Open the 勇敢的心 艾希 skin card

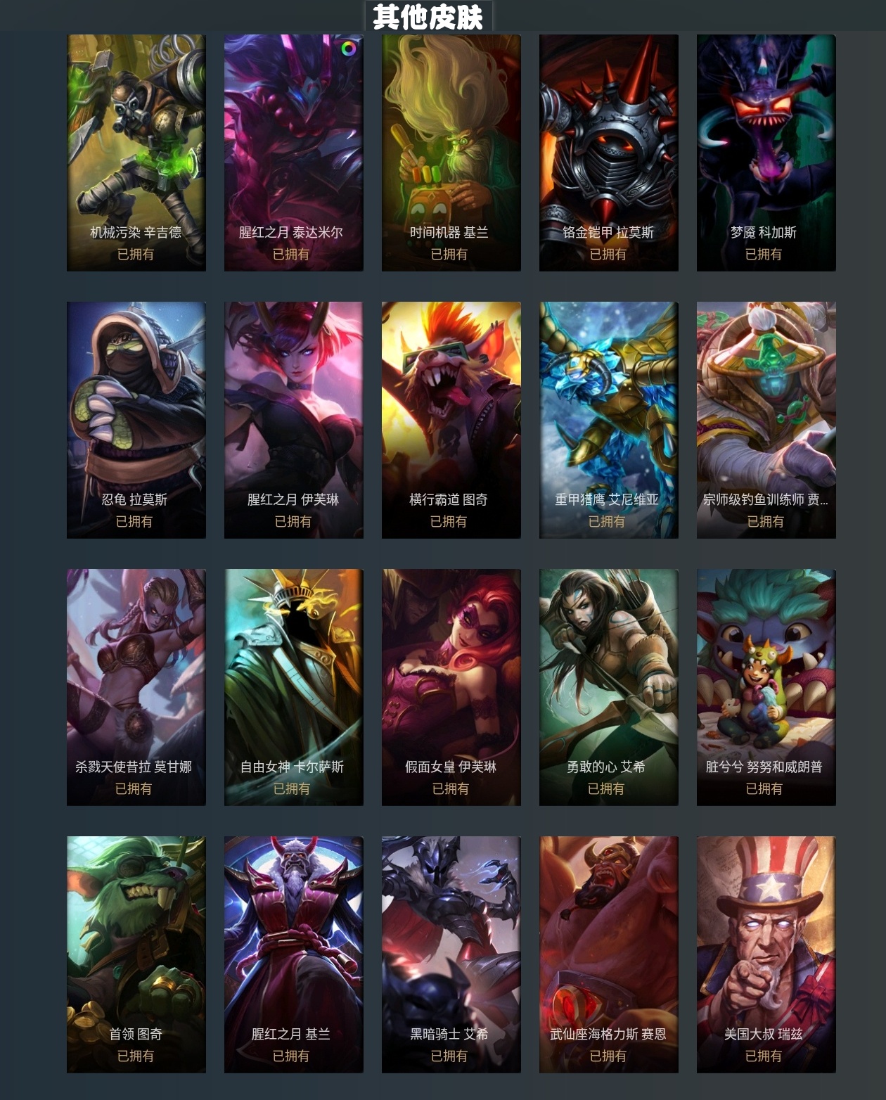point(609,687)
